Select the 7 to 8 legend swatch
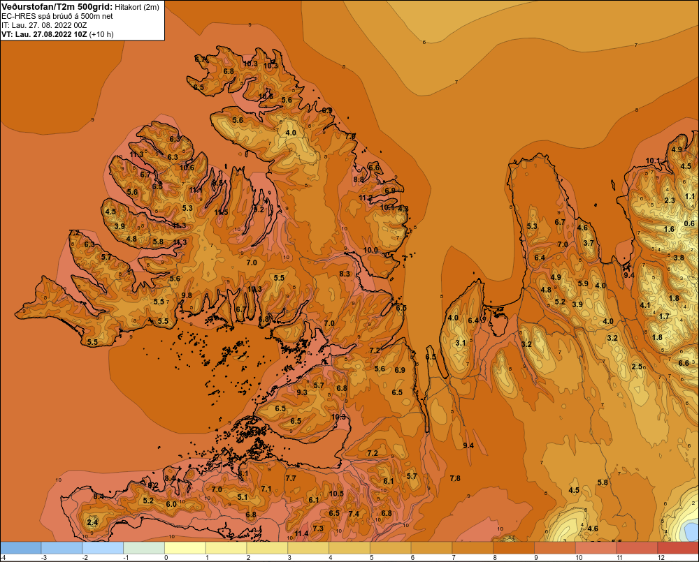Viewport: 699px width, 562px height. pos(472,547)
